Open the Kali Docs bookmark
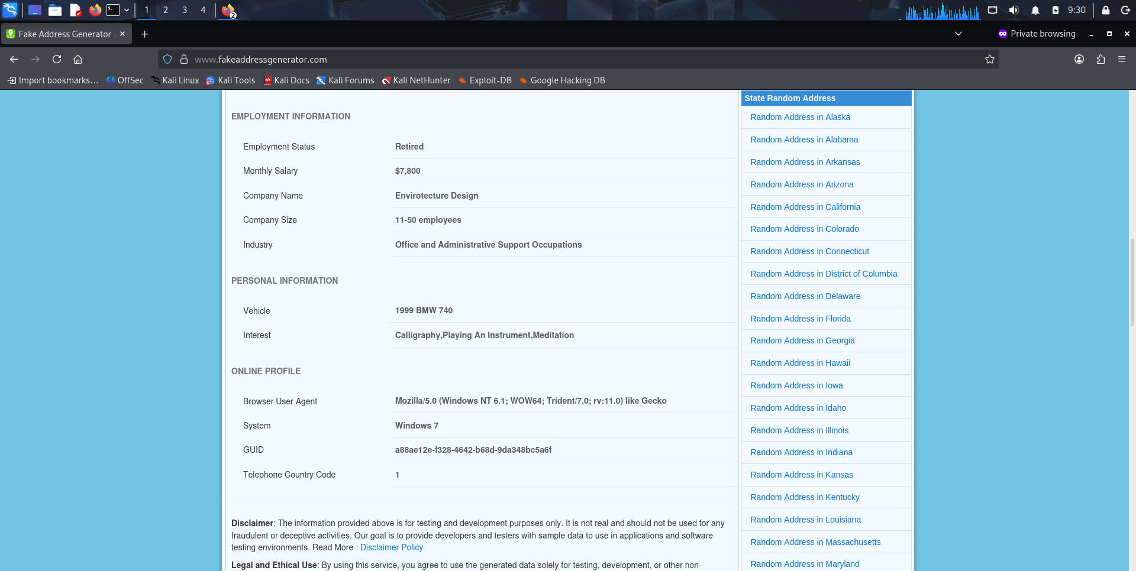The width and height of the screenshot is (1136, 571). point(286,80)
